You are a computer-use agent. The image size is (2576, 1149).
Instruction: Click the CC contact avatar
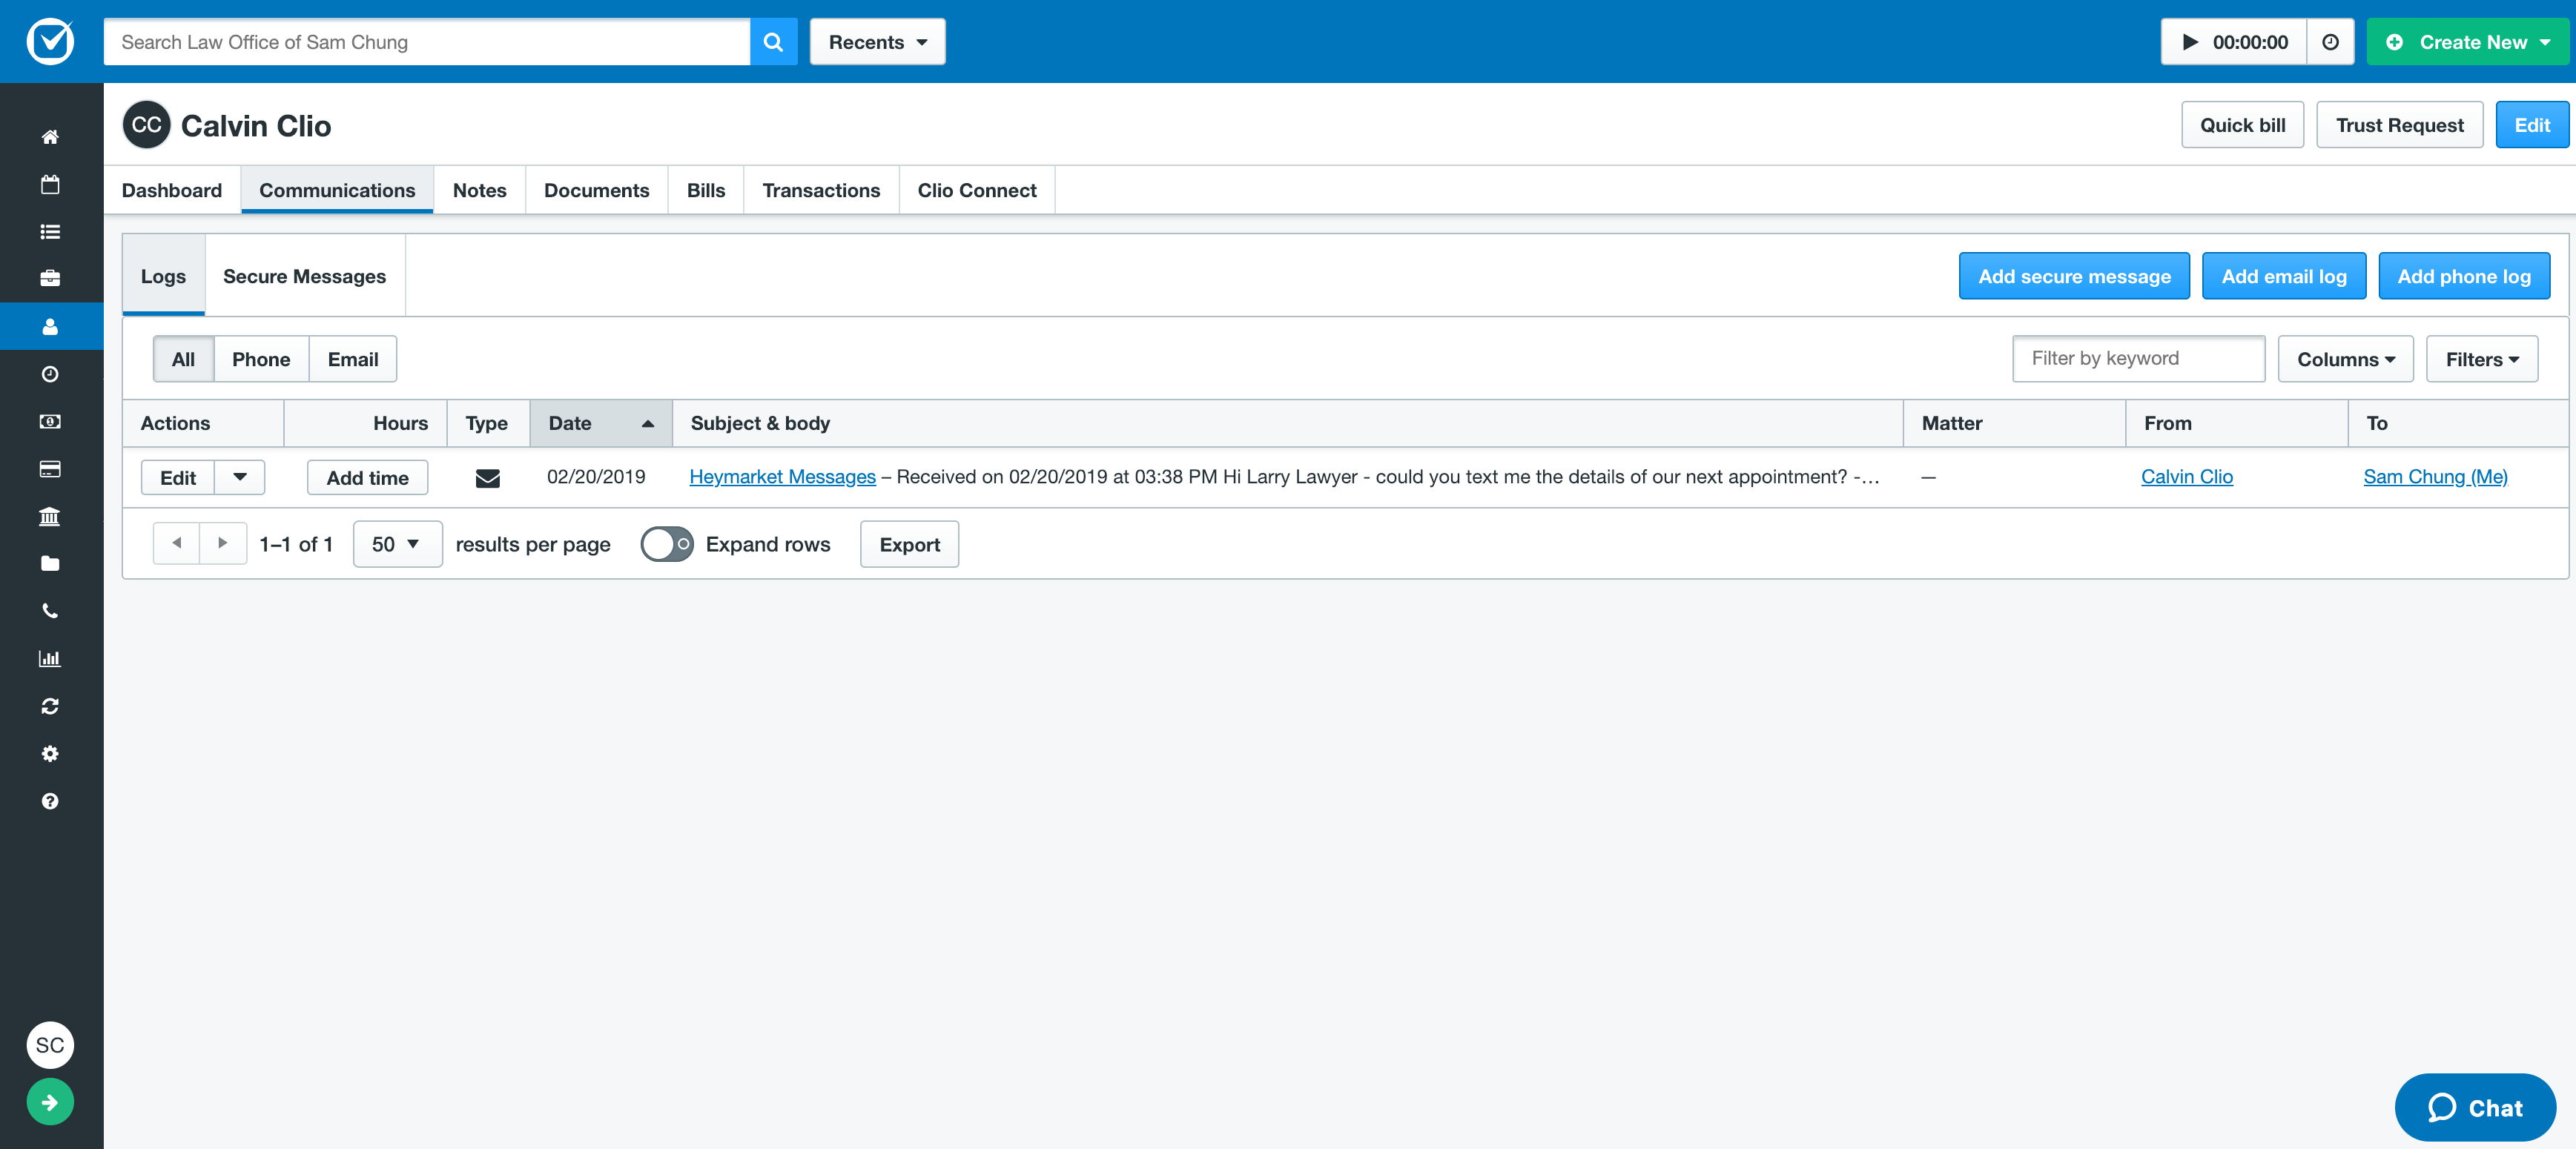146,125
